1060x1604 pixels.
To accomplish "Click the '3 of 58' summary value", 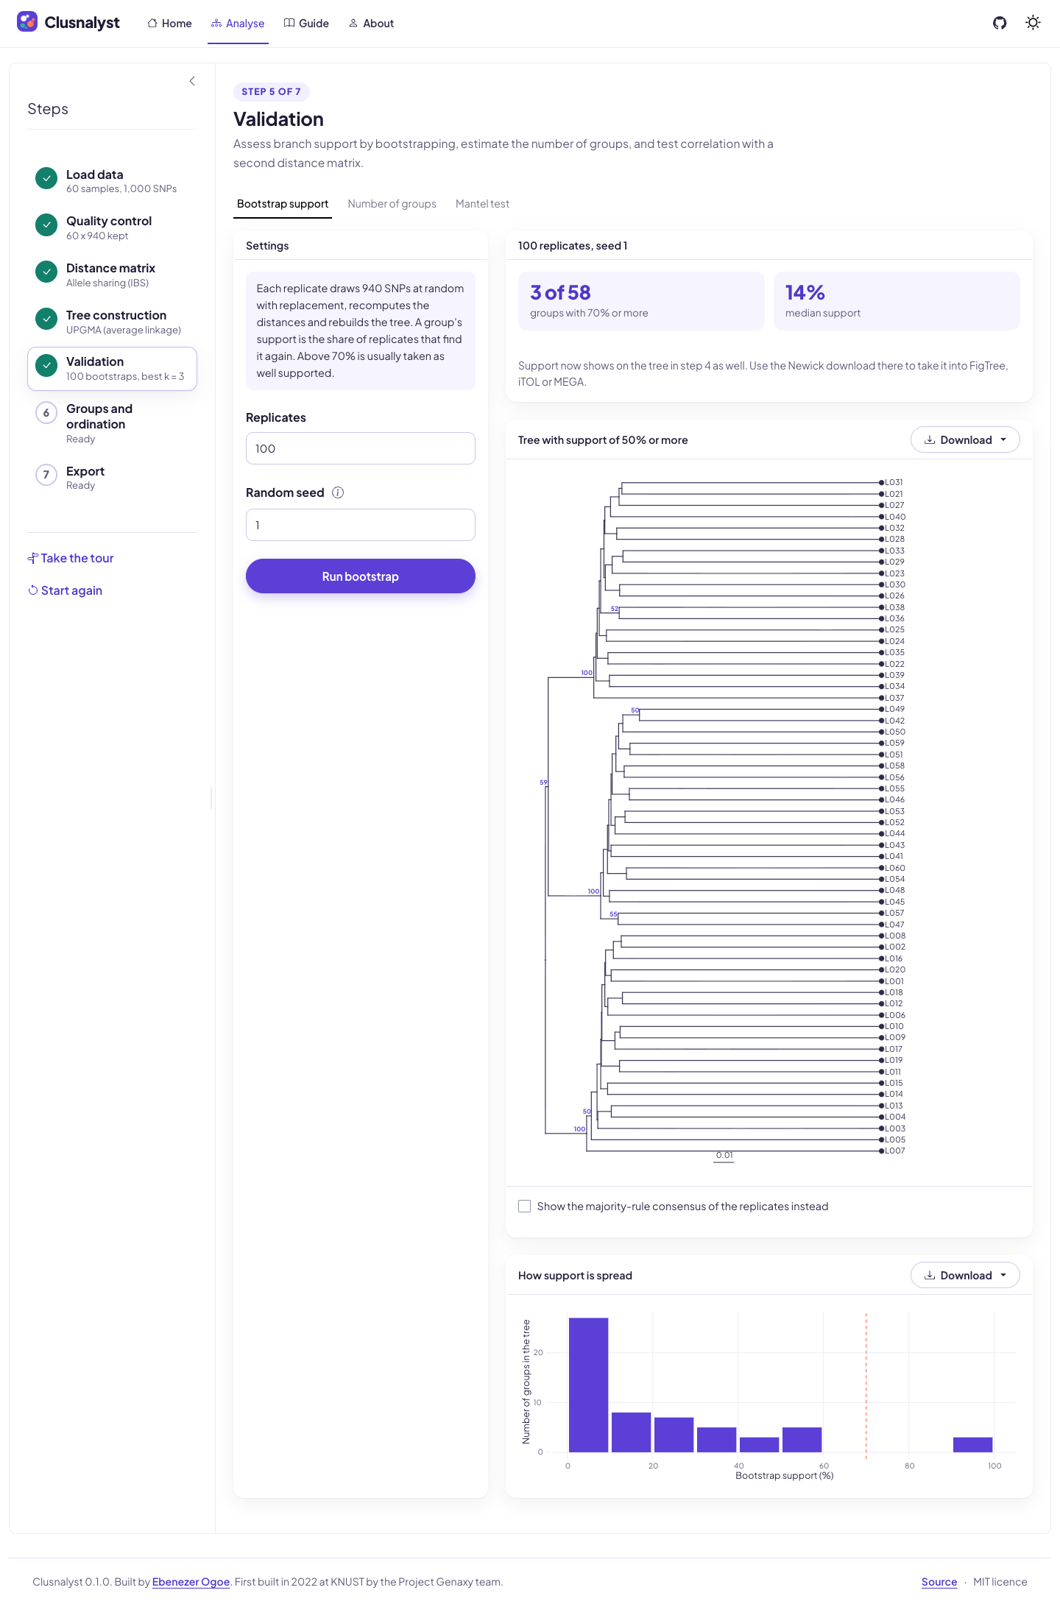I will click(x=560, y=293).
